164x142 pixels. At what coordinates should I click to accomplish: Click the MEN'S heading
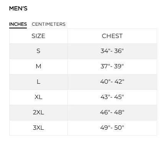coord(18,8)
